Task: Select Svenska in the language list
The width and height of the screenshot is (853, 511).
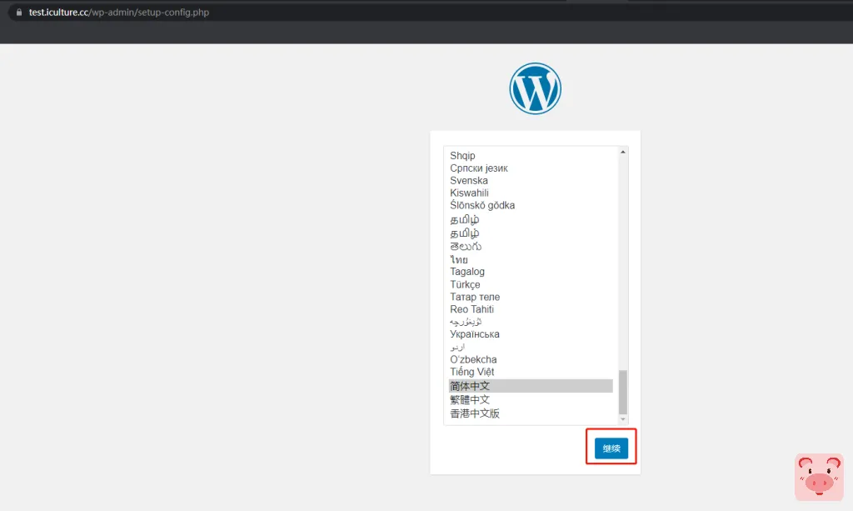Action: pyautogui.click(x=531, y=181)
